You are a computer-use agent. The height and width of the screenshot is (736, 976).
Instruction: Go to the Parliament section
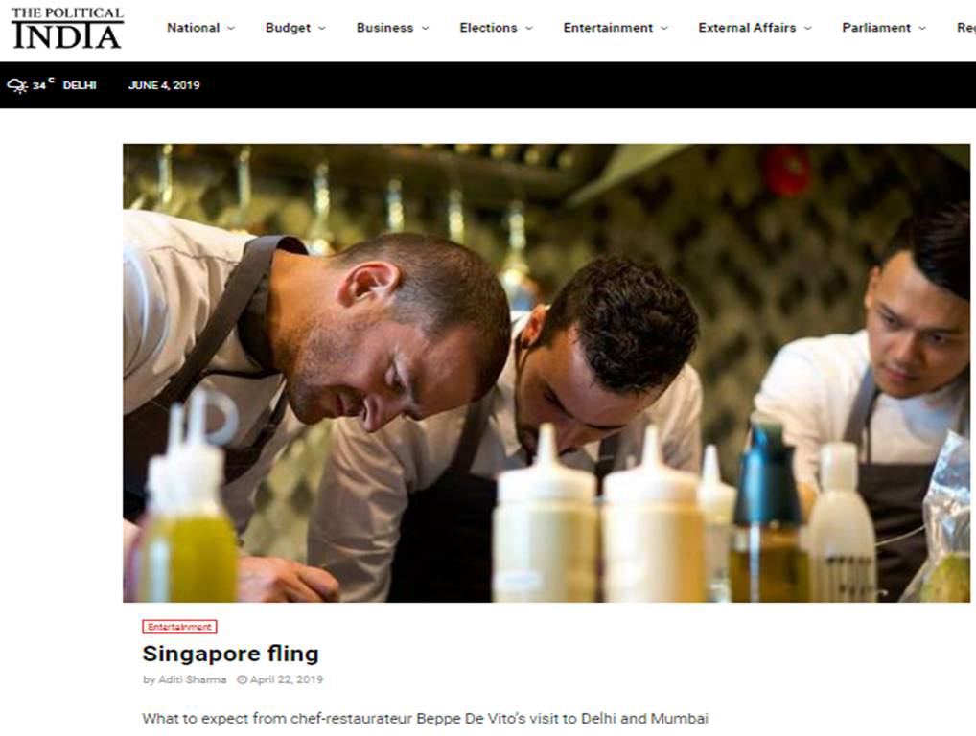tap(875, 28)
